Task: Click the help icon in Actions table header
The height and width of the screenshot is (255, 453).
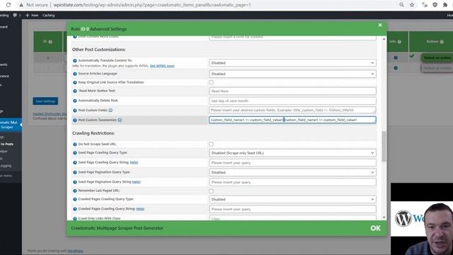Action: [442, 42]
